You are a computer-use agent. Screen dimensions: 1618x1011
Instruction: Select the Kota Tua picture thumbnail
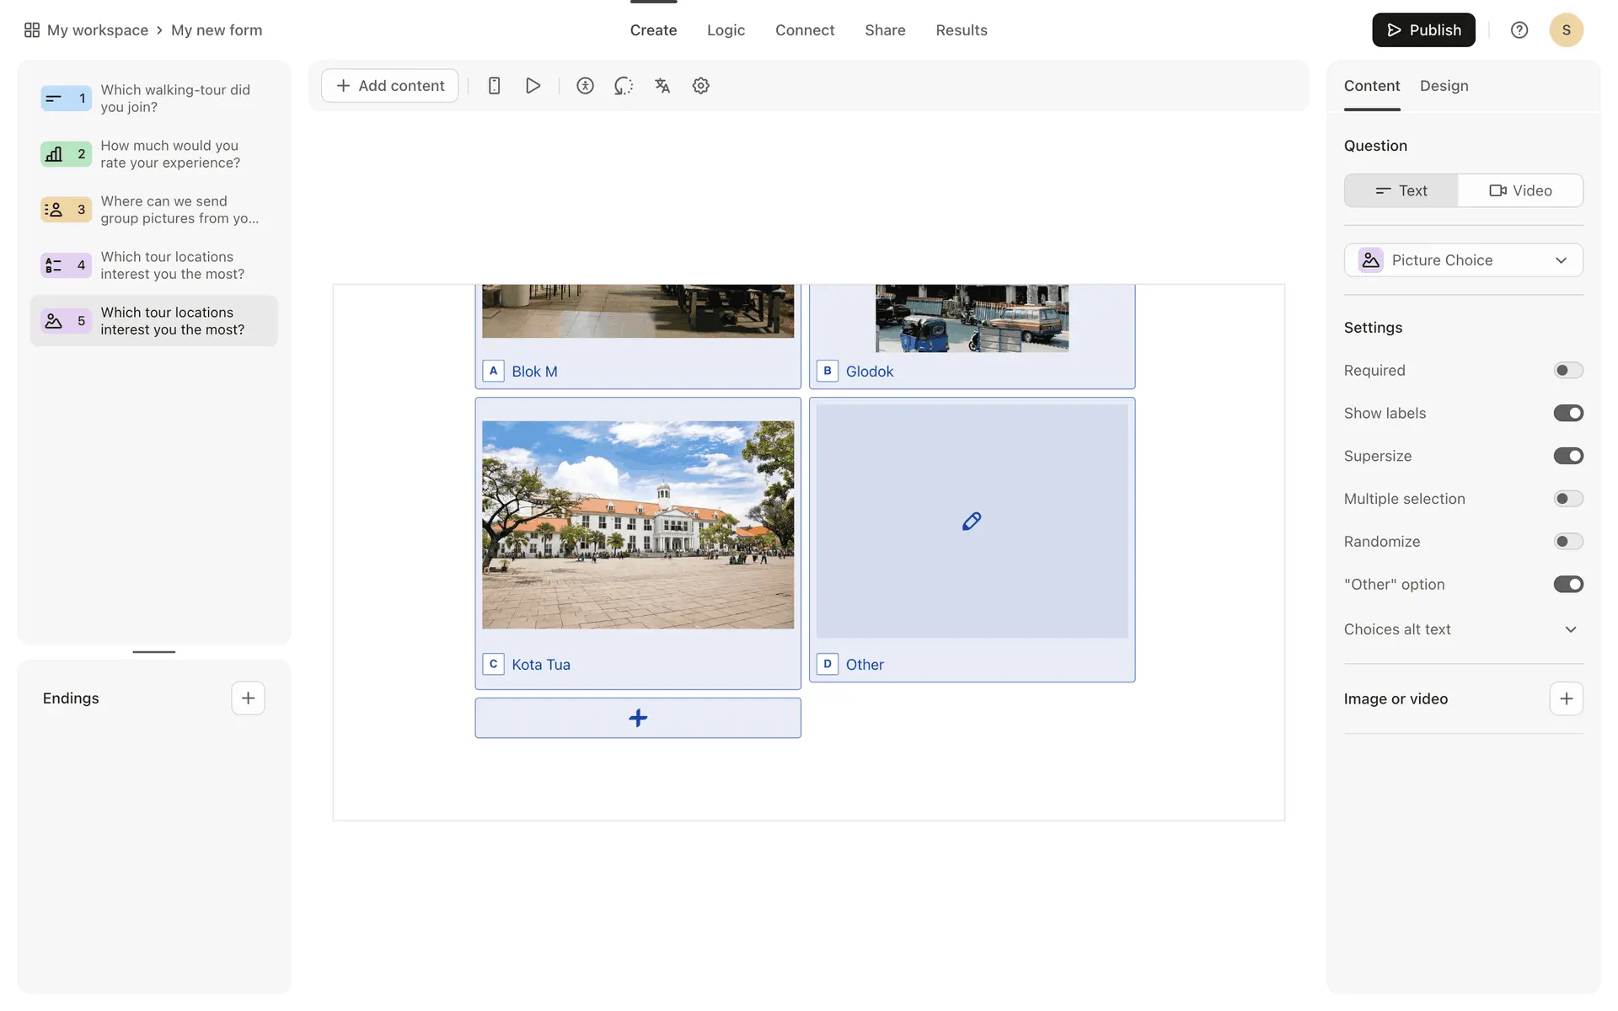638,525
